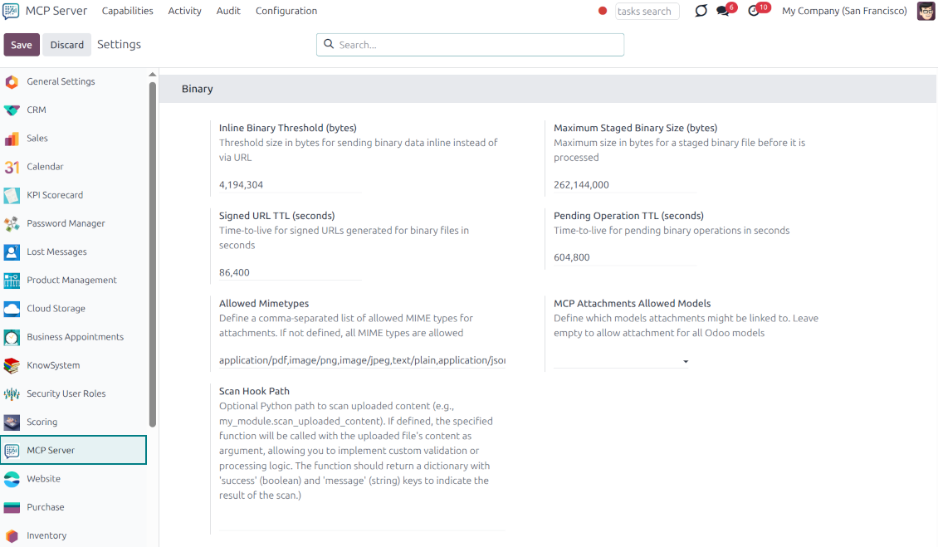The width and height of the screenshot is (938, 547).
Task: Discard the settings changes
Action: coord(66,44)
